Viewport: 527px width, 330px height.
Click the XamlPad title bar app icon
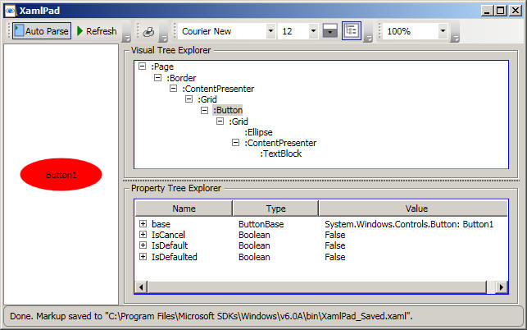(11, 10)
